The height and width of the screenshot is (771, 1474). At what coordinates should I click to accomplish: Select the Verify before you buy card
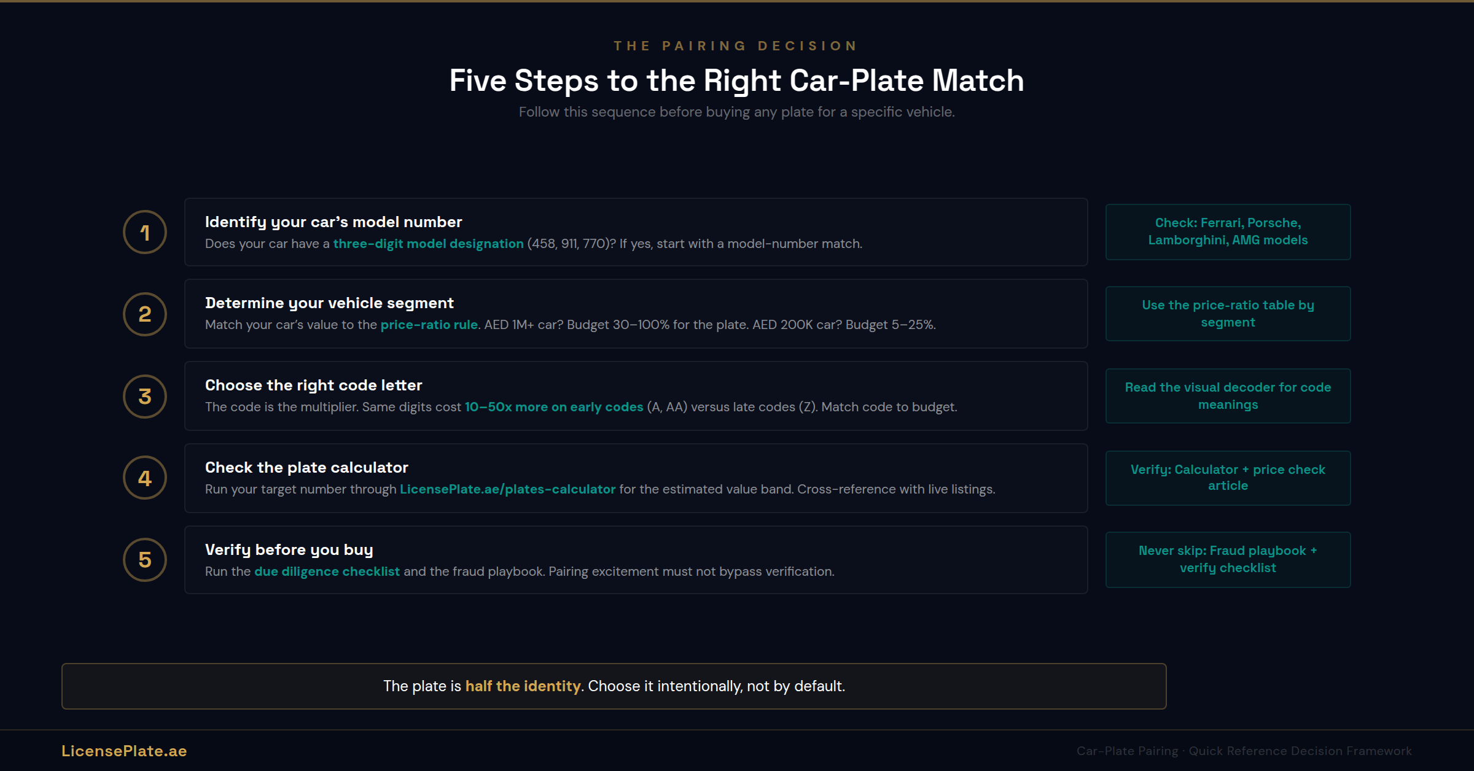[x=636, y=559]
